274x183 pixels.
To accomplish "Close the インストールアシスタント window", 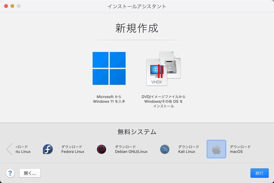I will [x=6, y=6].
